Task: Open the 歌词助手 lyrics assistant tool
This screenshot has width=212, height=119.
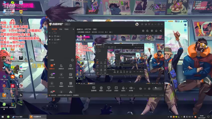Action: click(x=70, y=84)
